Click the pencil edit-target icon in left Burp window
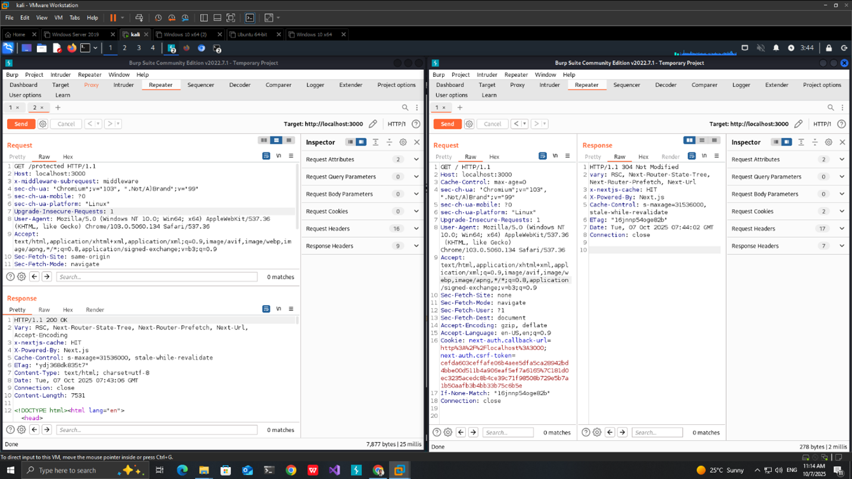The image size is (852, 479). tap(373, 124)
